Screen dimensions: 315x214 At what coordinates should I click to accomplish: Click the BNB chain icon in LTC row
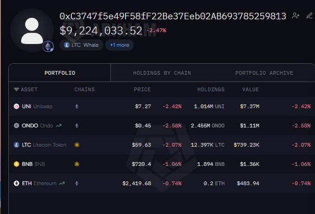77,145
